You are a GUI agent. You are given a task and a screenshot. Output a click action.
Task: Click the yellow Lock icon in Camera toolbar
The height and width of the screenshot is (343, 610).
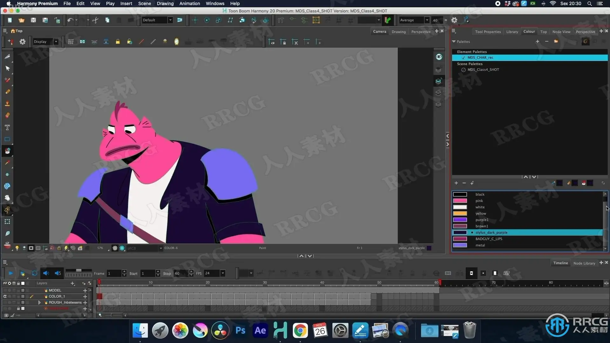click(118, 42)
